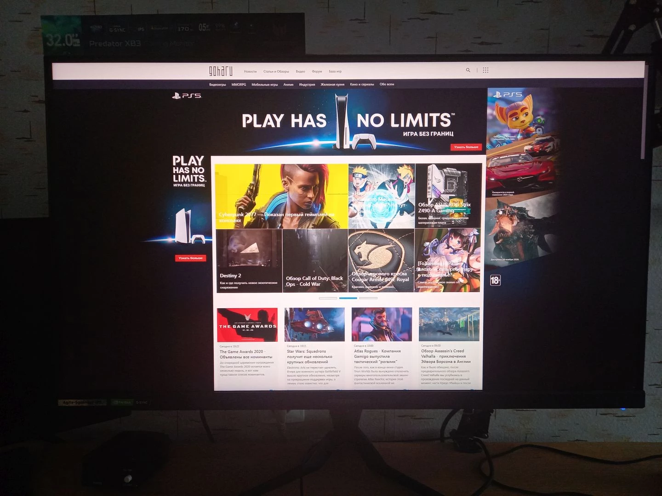The width and height of the screenshot is (662, 496).
Task: Open the Destiny 2 featured tile
Action: click(x=249, y=260)
